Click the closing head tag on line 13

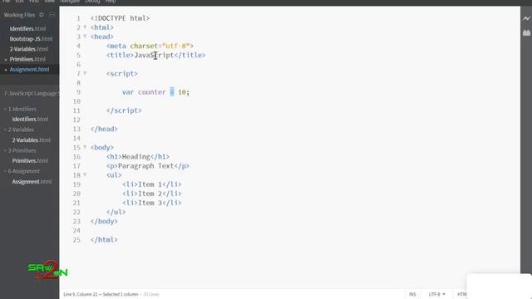(104, 130)
